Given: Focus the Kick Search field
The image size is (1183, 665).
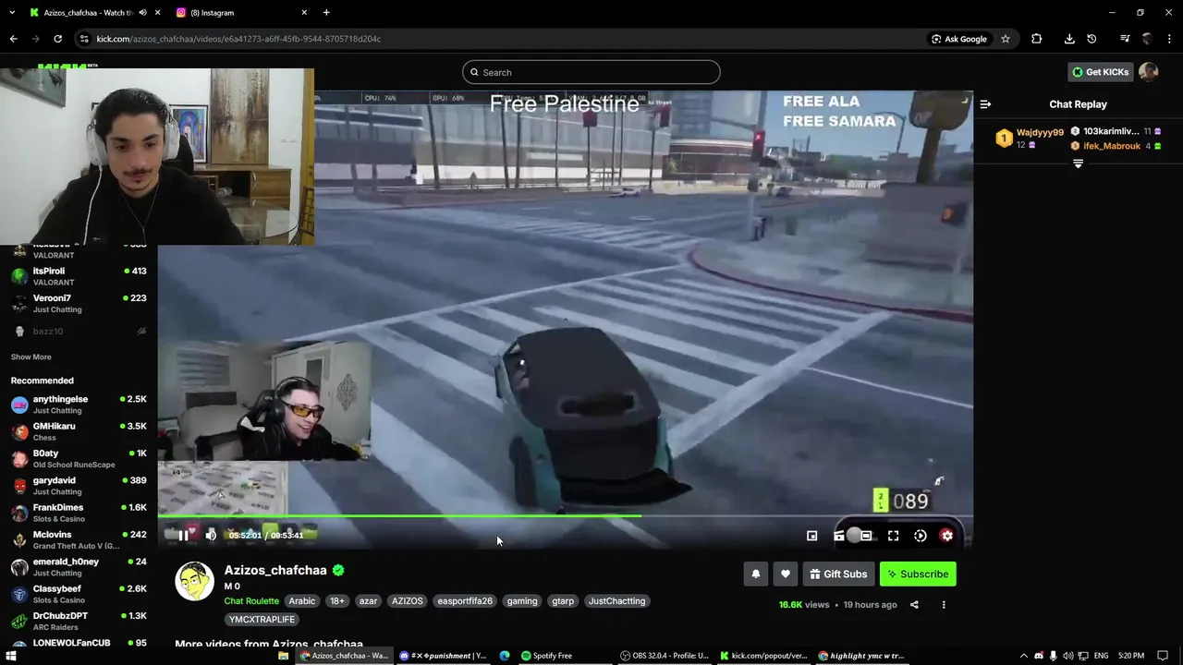Looking at the screenshot, I should coord(591,72).
